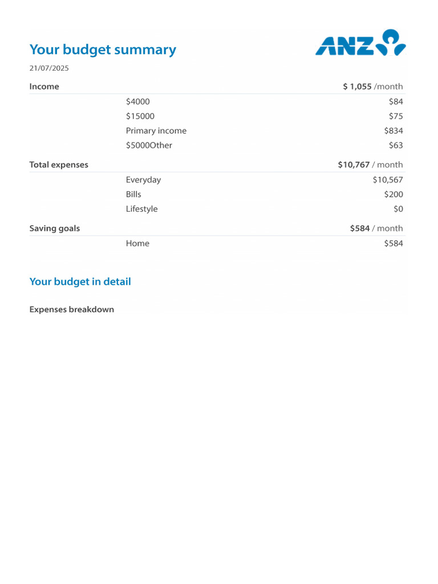Select the Saving goals header
This screenshot has width=438, height=584.
pyautogui.click(x=55, y=228)
